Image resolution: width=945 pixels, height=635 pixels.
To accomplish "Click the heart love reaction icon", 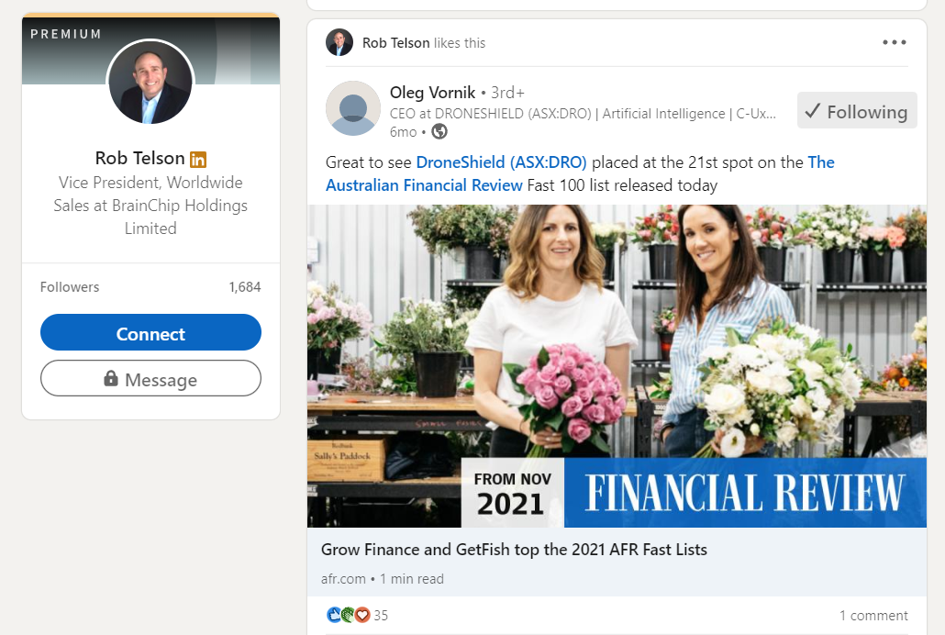I will pyautogui.click(x=362, y=615).
